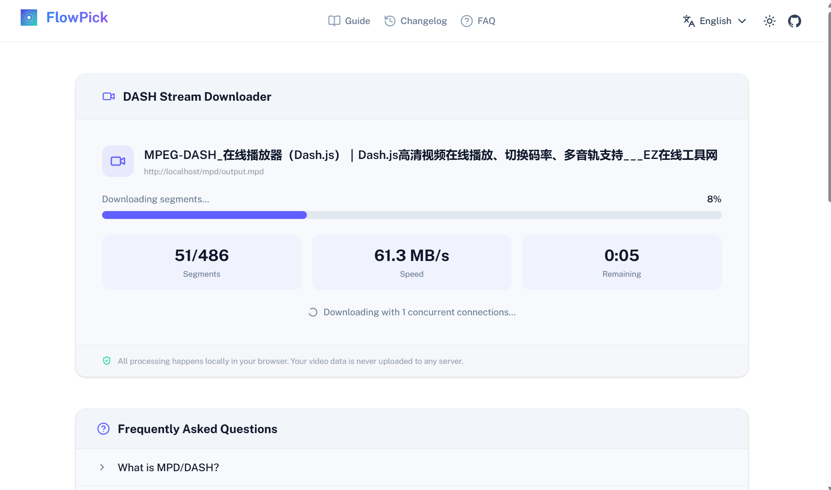Click the 51/486 Segments stat card
This screenshot has height=490, width=831.
pyautogui.click(x=202, y=262)
